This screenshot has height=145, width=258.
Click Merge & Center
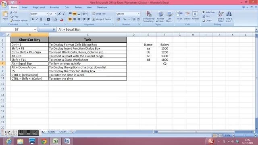pyautogui.click(x=102, y=19)
